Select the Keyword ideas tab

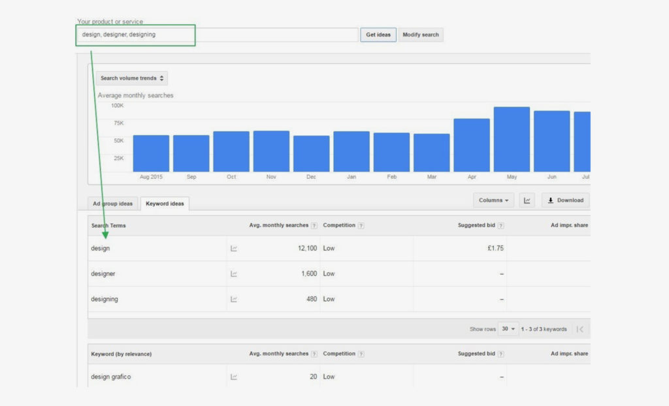pos(165,204)
